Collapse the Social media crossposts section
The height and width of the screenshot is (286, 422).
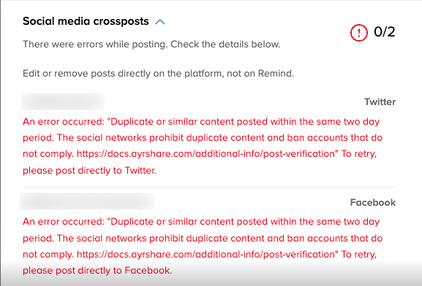point(160,22)
